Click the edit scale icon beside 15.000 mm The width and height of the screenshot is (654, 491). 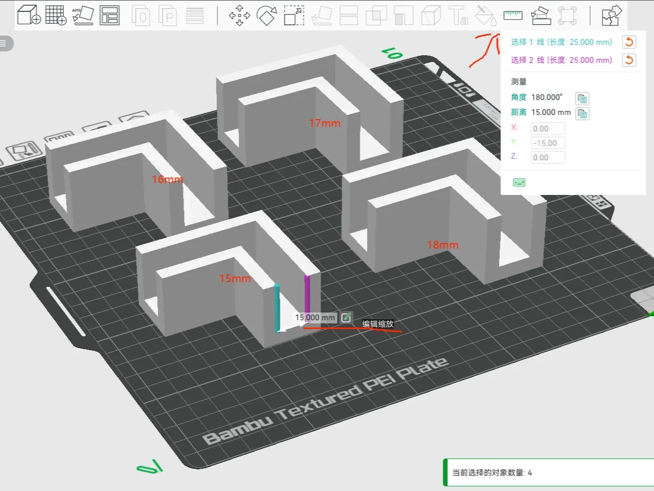click(346, 318)
